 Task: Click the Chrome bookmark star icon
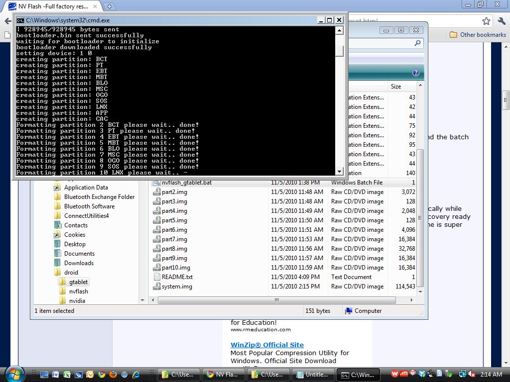point(486,21)
